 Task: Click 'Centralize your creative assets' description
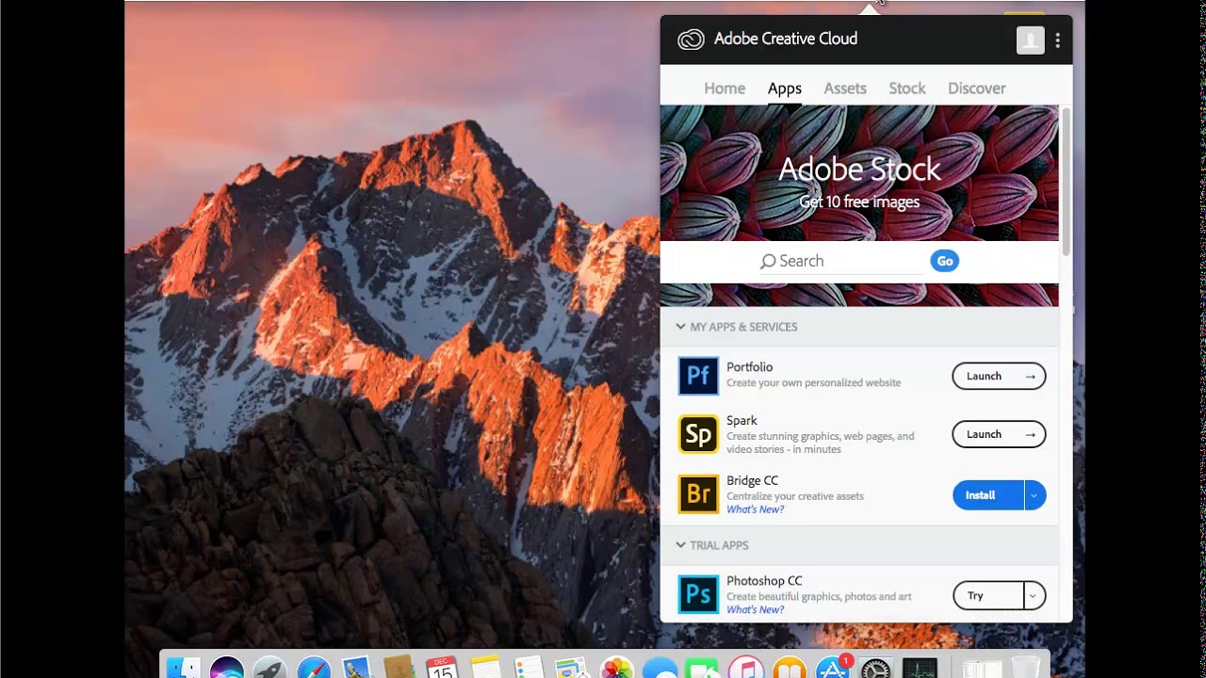point(795,496)
